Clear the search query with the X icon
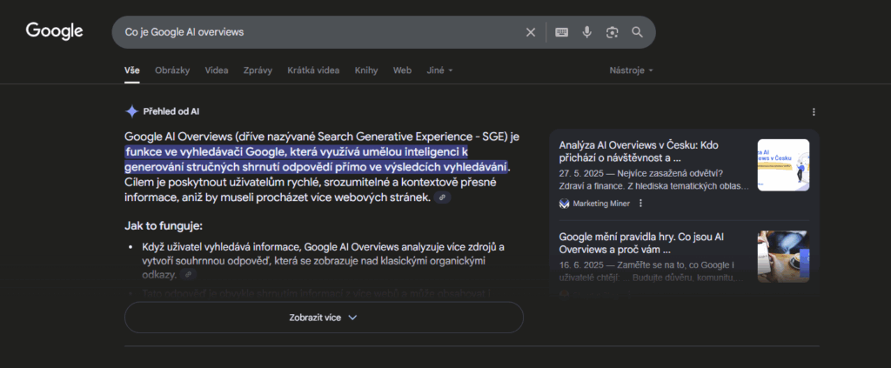The image size is (891, 368). pyautogui.click(x=531, y=32)
